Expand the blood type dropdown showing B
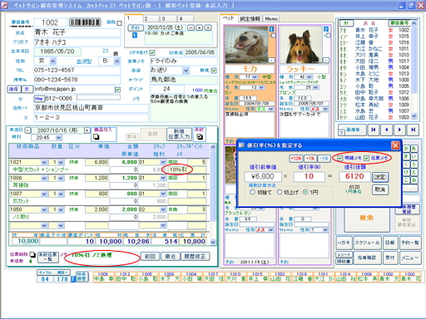The image size is (426, 319). pos(117,61)
